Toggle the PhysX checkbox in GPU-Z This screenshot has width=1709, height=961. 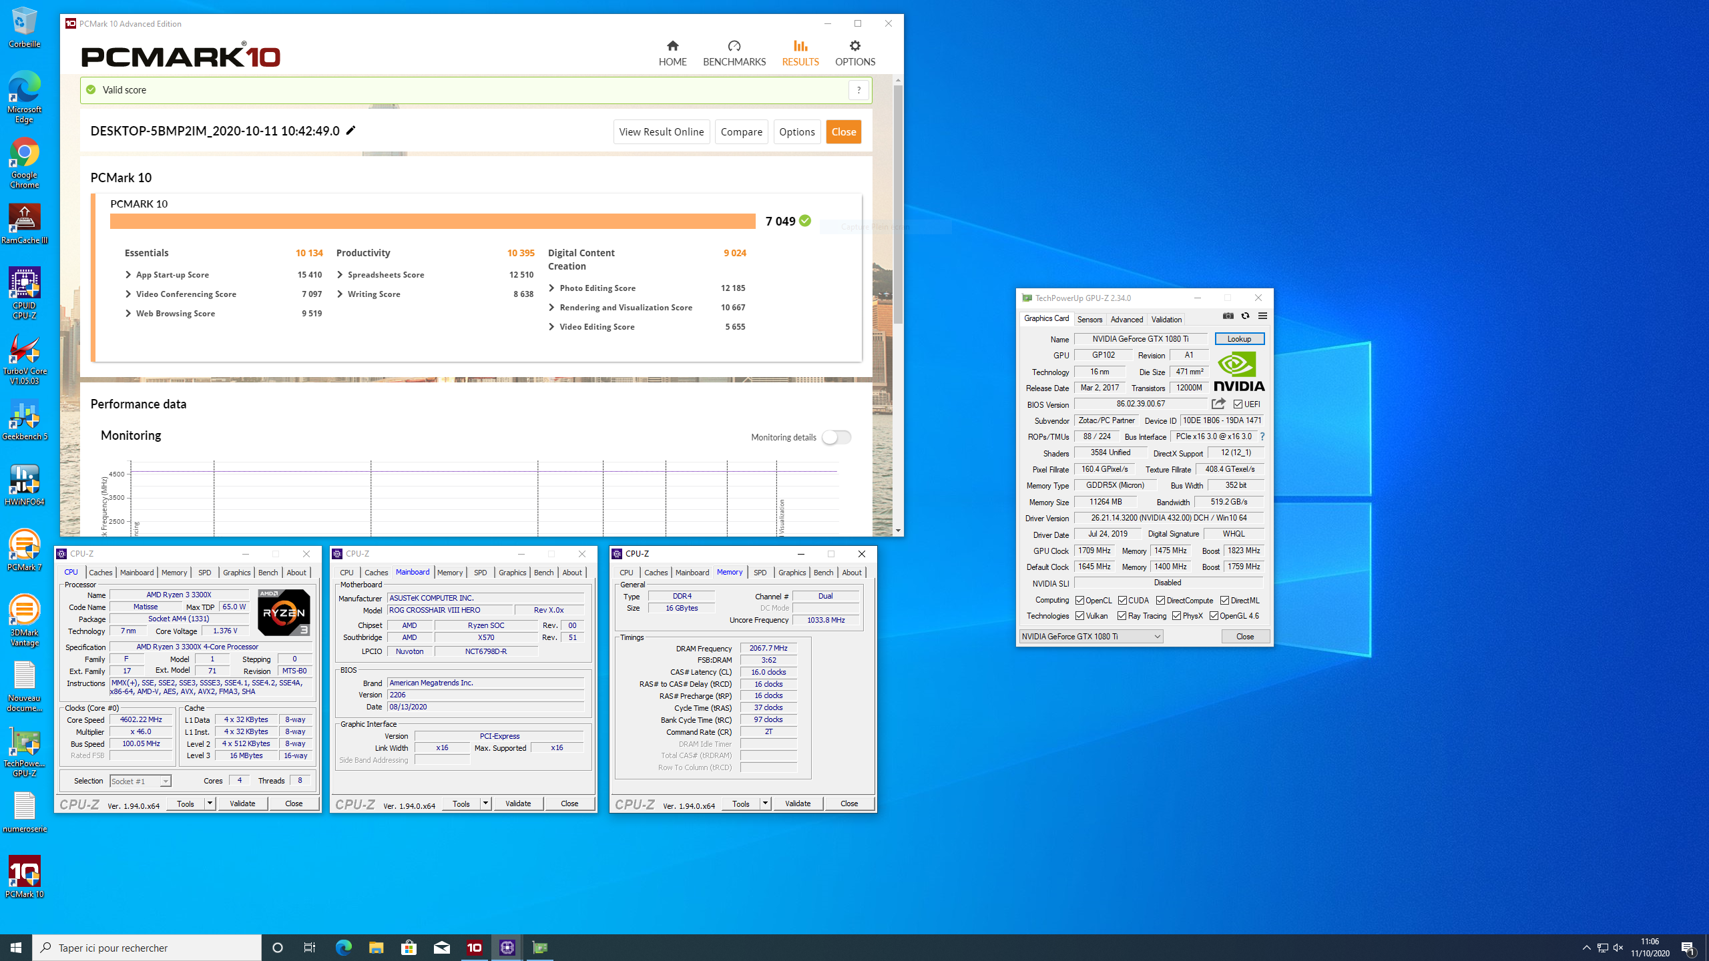pos(1176,616)
